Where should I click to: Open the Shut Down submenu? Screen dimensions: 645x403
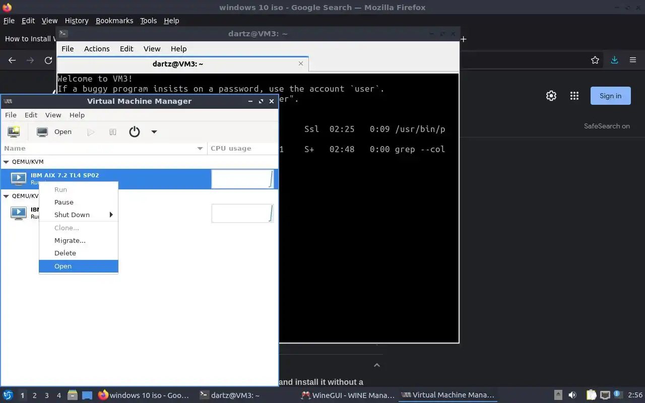[79, 215]
